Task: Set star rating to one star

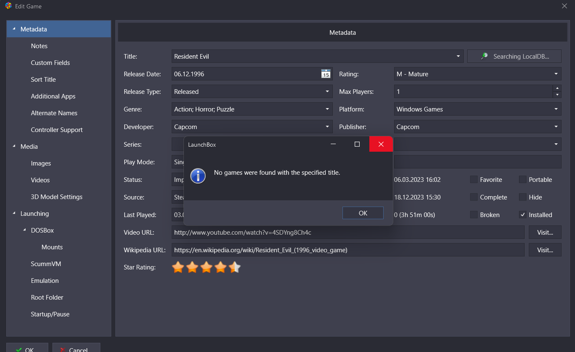Action: tap(178, 267)
